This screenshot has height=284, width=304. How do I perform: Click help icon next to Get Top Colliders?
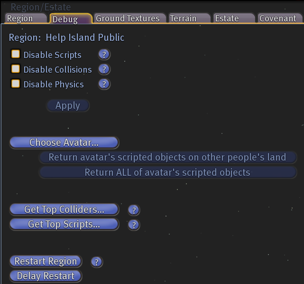(134, 210)
